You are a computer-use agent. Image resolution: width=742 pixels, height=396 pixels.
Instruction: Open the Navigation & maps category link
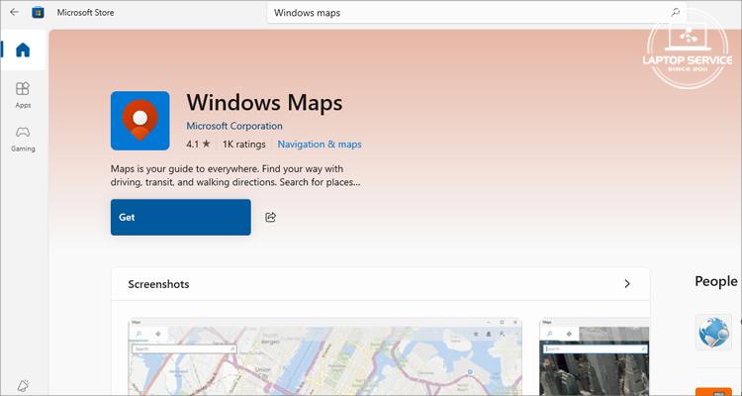click(320, 144)
